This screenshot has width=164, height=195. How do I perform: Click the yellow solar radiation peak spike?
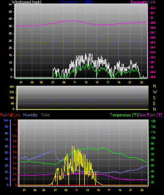(72, 147)
